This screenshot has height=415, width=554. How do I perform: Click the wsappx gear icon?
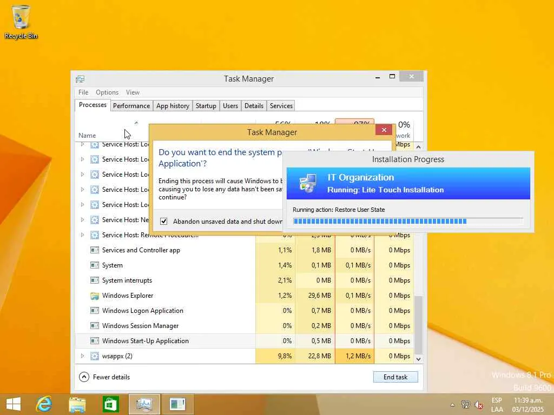[x=94, y=356]
